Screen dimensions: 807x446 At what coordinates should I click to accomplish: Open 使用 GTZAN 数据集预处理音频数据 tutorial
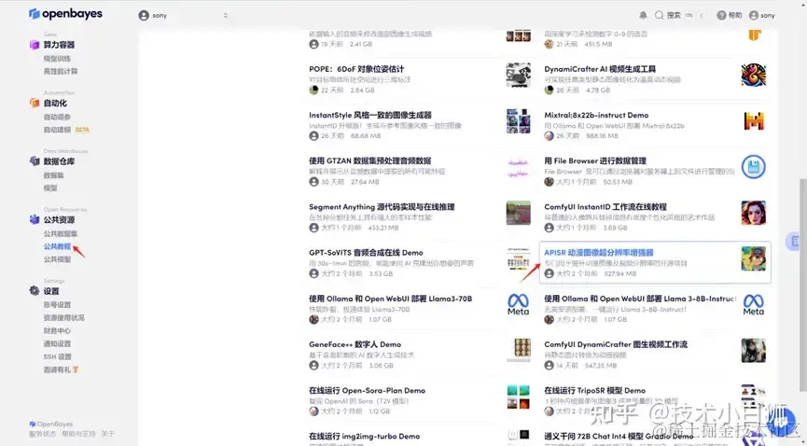370,160
